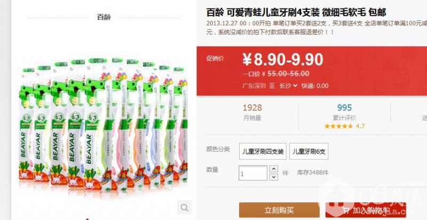Select the 儿童牙刷四支装 option
427x220 pixels.
pos(263,152)
